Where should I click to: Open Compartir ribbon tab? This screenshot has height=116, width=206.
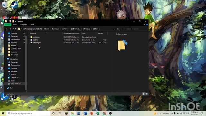pos(23,25)
